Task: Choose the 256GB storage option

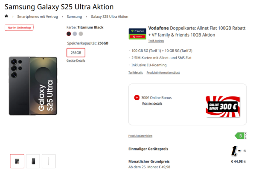Action: pos(76,53)
